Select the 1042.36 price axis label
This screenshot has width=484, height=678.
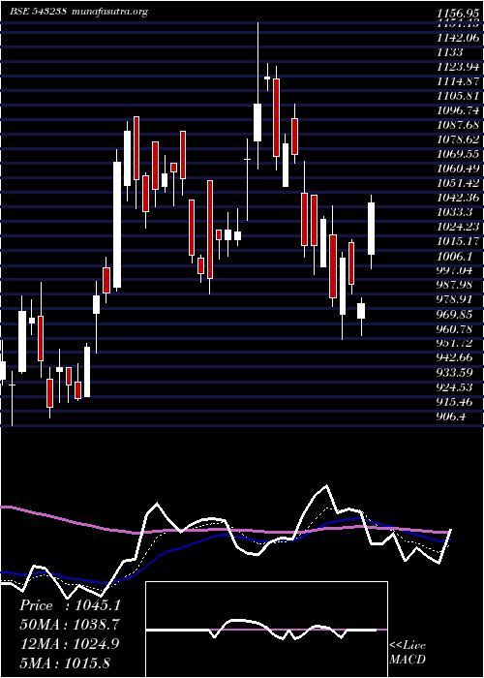(459, 198)
